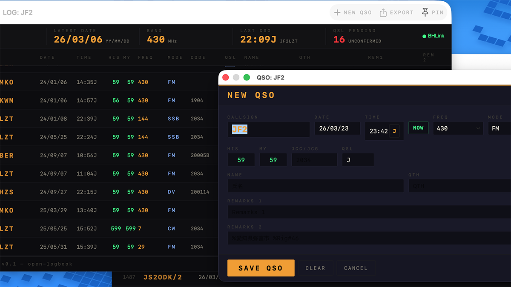The height and width of the screenshot is (287, 511).
Task: Click the CLEAR button
Action: point(315,268)
